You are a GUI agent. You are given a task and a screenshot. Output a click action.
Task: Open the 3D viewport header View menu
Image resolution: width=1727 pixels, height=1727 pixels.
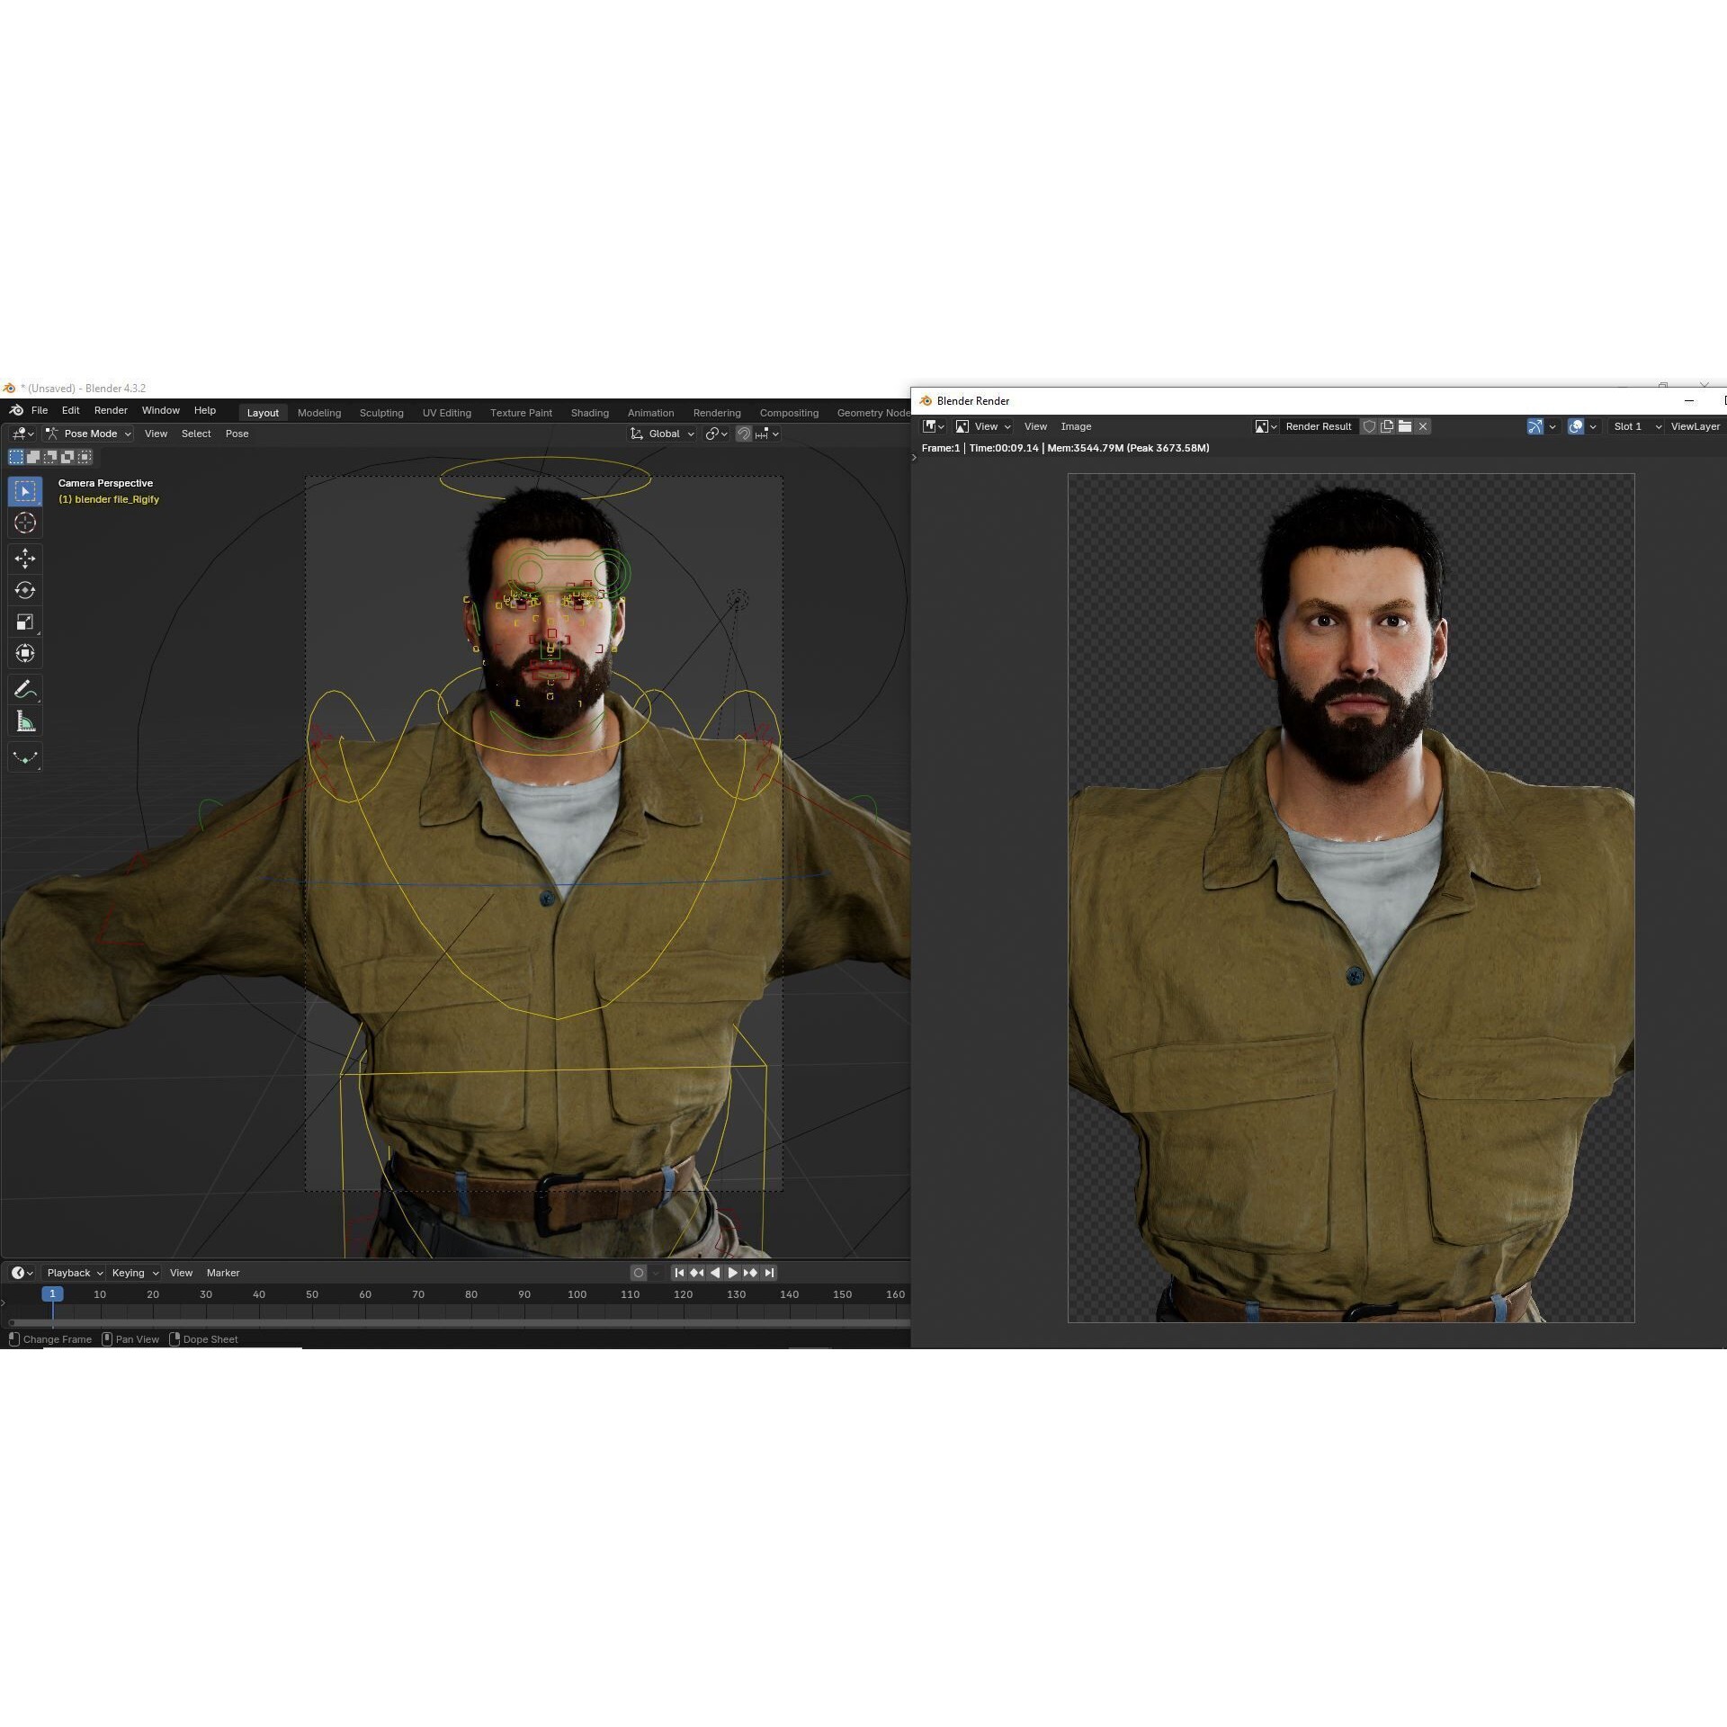tap(156, 434)
